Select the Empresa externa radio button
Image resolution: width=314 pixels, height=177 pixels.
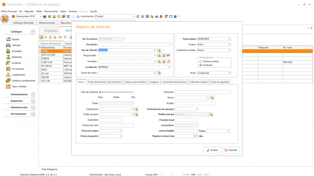201,61
